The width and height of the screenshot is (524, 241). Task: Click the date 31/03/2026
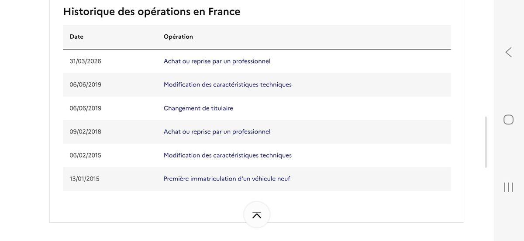[85, 61]
